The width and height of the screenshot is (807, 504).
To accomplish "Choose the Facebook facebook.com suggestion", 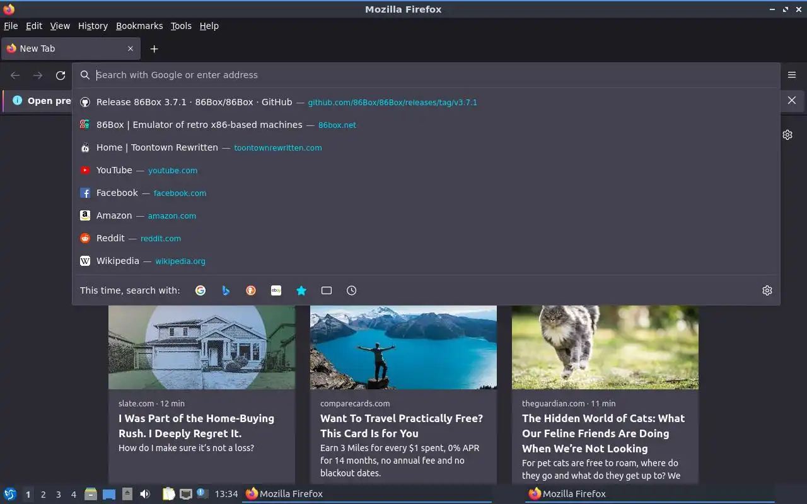I will point(426,193).
